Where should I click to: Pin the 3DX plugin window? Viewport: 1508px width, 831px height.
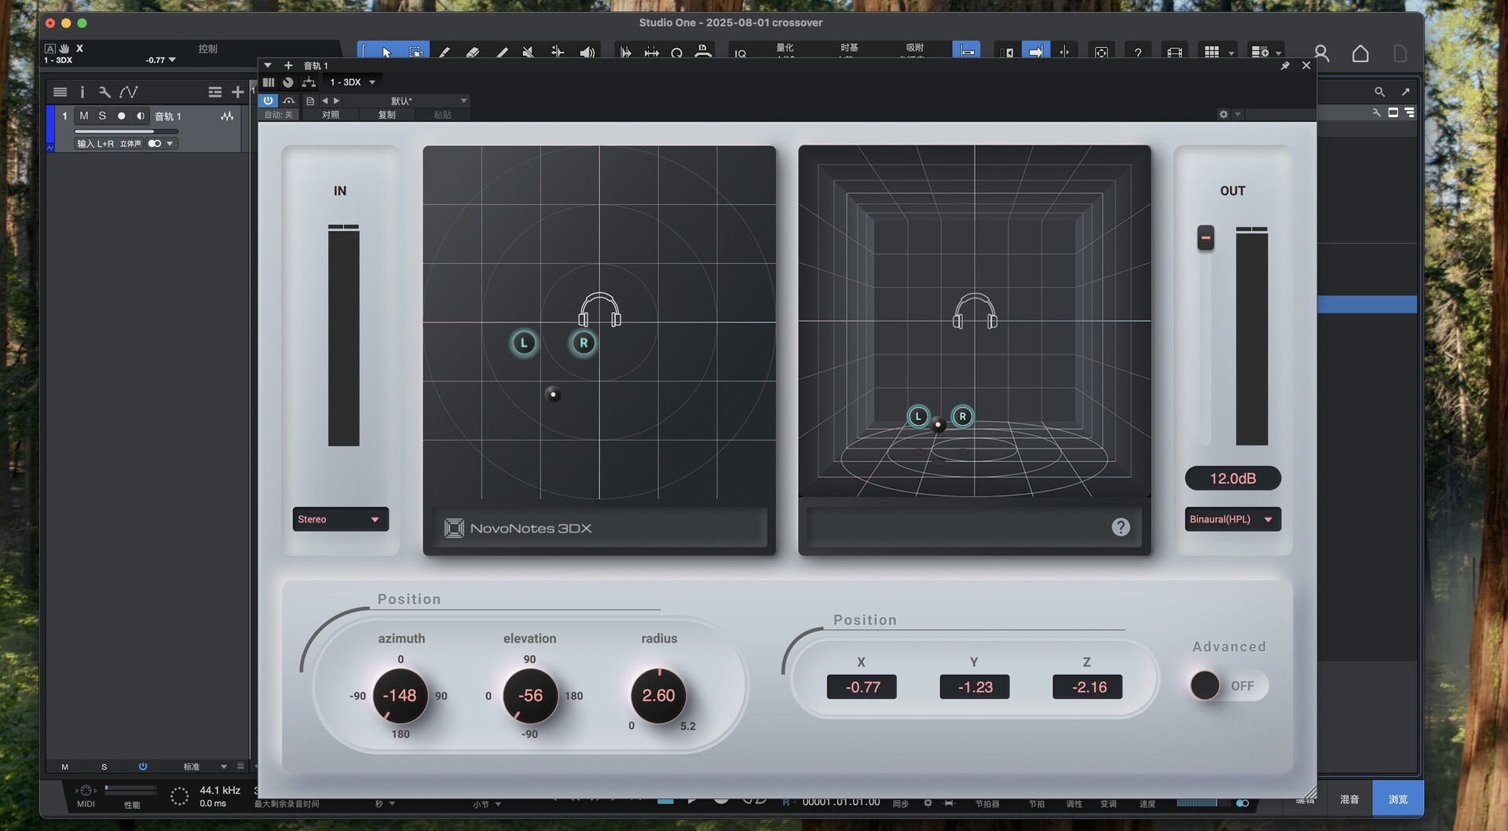[1285, 66]
